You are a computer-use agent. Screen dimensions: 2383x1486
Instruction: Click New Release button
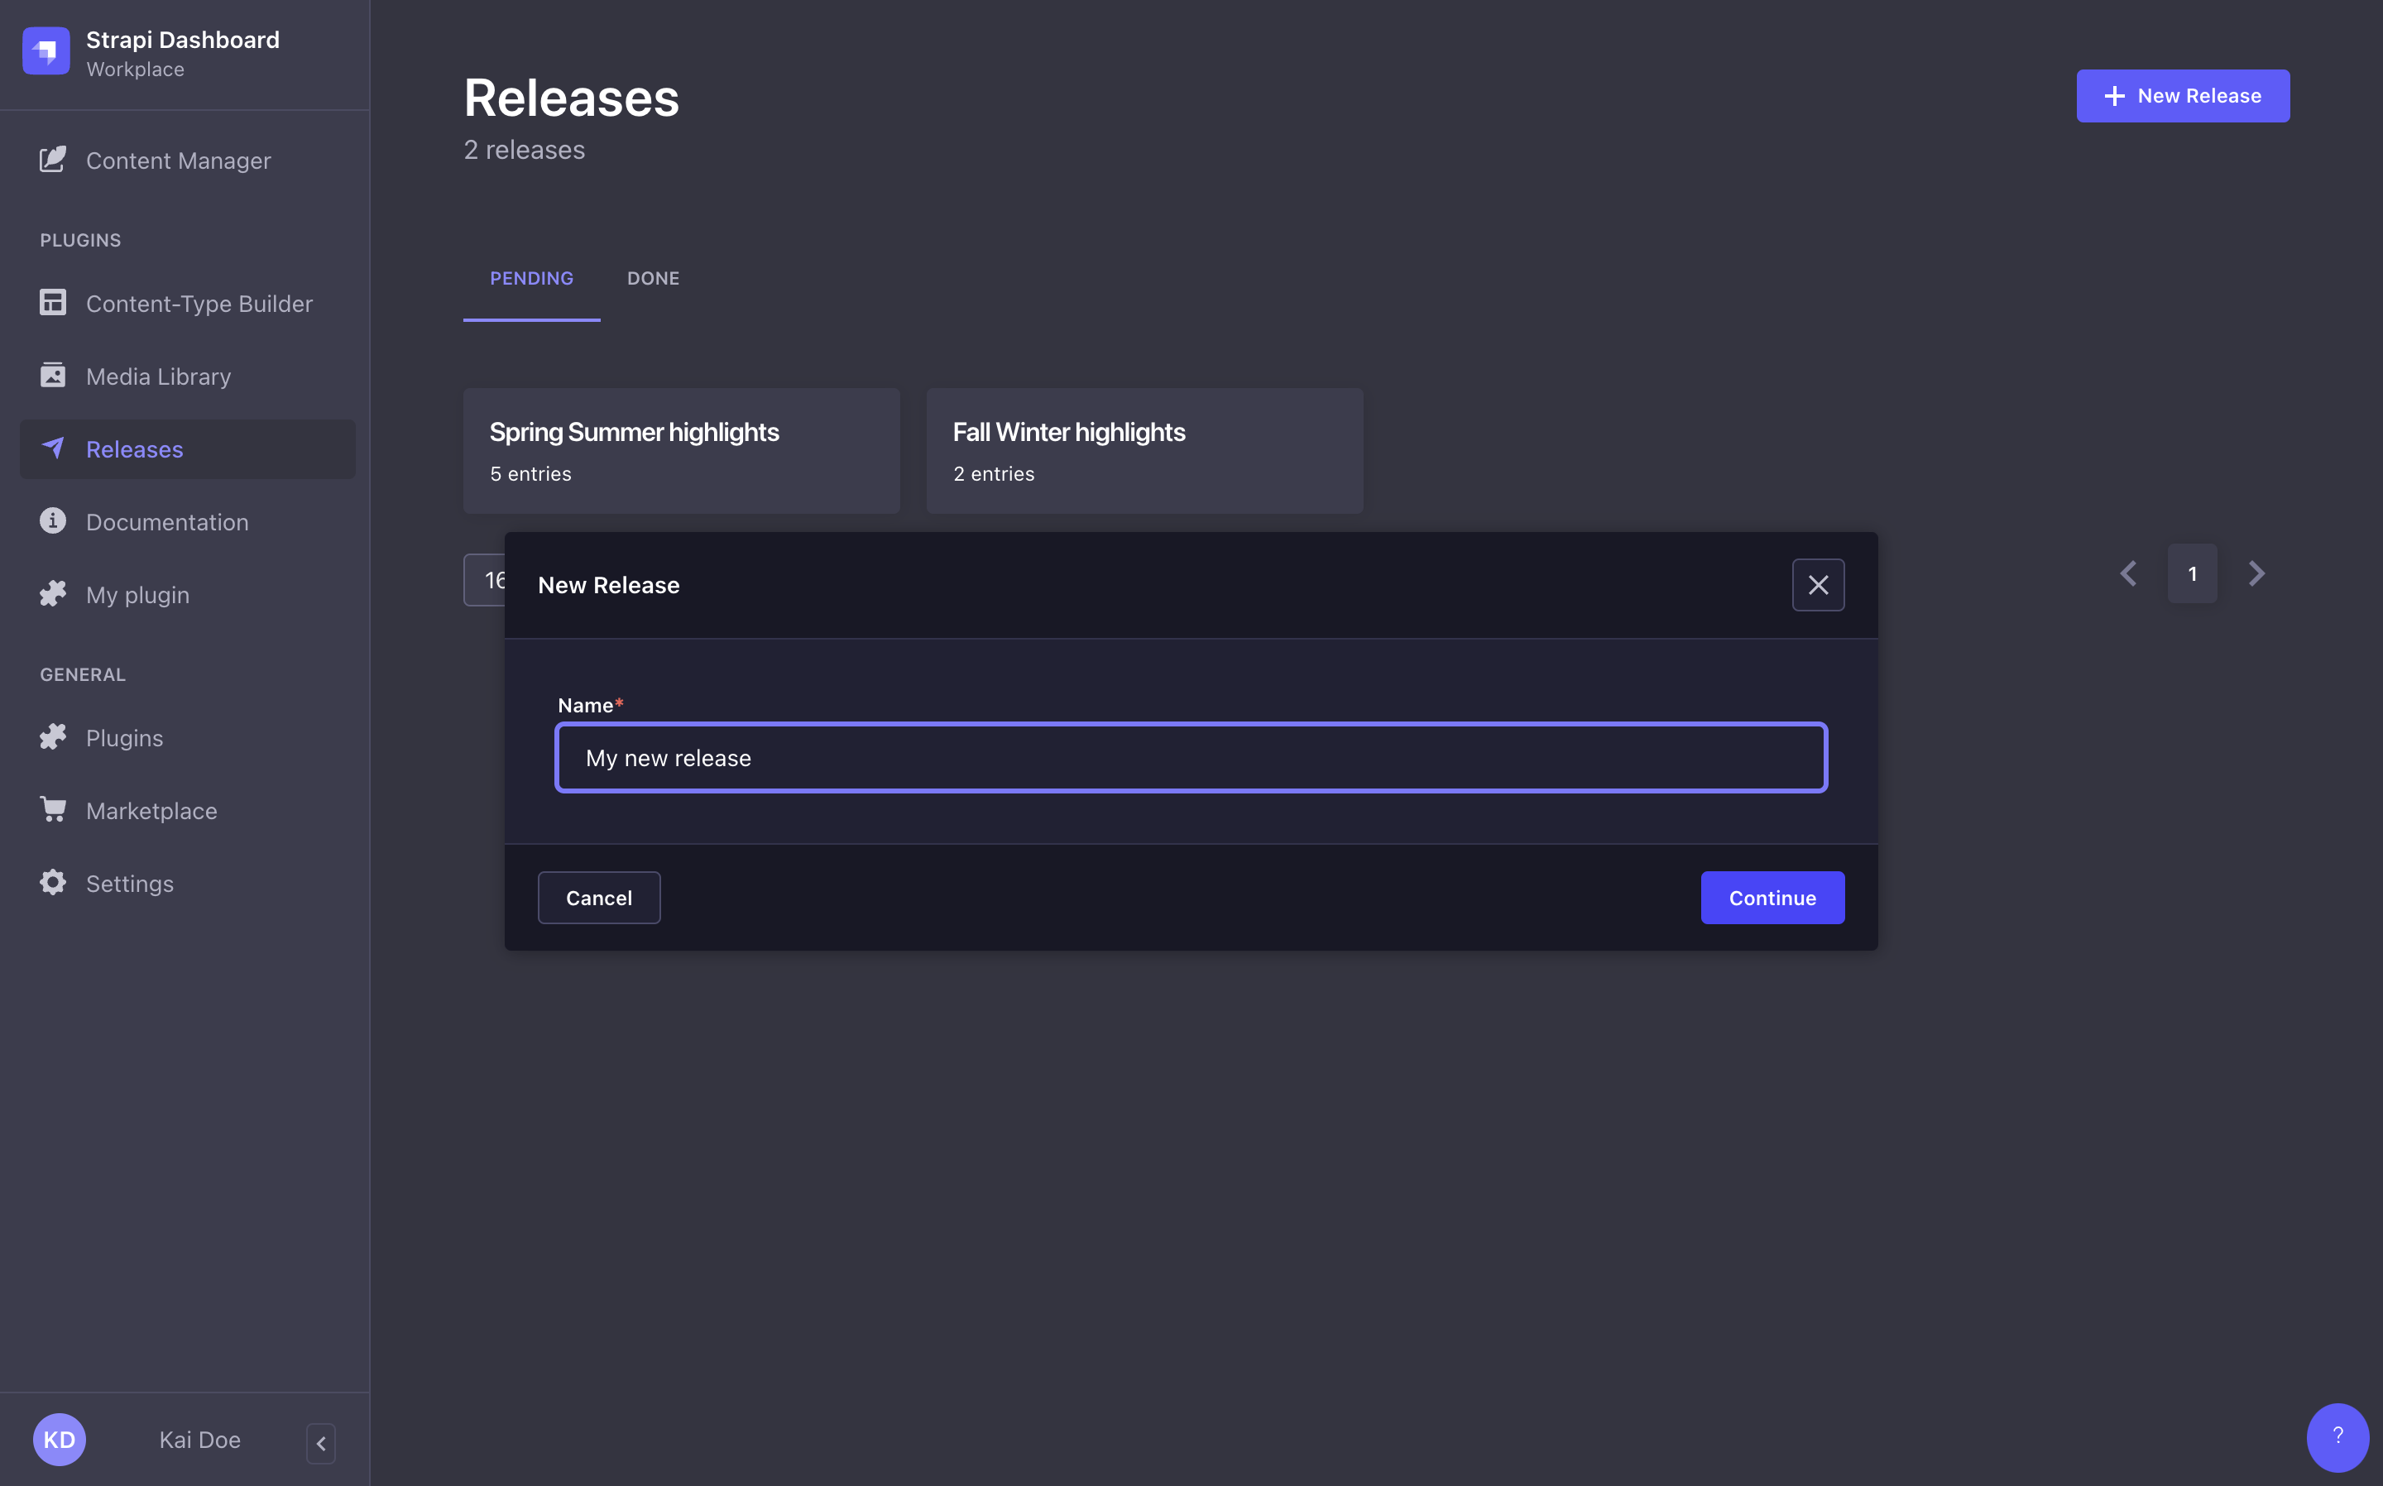pos(2183,96)
